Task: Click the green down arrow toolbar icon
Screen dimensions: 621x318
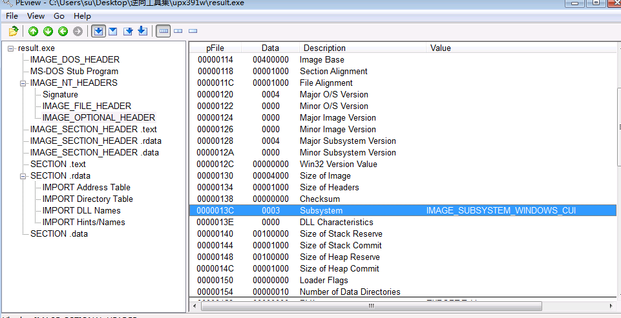Action: pos(48,31)
